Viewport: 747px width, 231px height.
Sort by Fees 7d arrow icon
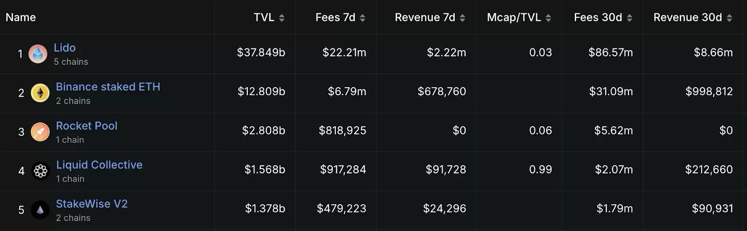pos(363,18)
